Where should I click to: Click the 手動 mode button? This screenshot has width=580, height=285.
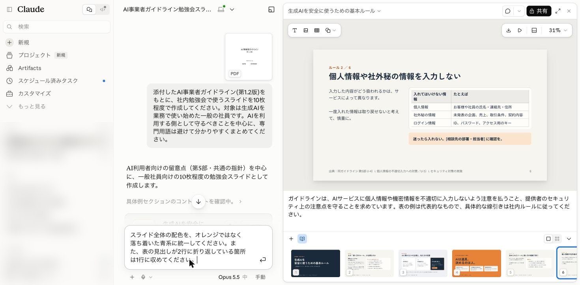point(260,277)
